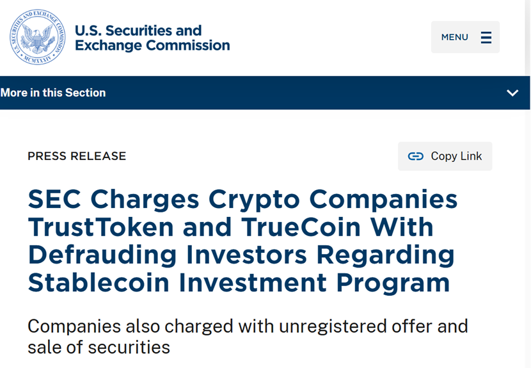This screenshot has width=531, height=368.
Task: Click the down chevron in the blue bar
Action: (512, 93)
